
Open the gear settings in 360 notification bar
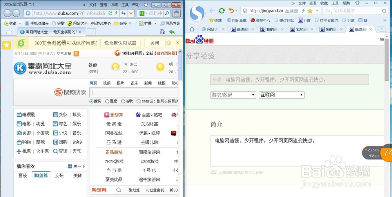[x=169, y=43]
